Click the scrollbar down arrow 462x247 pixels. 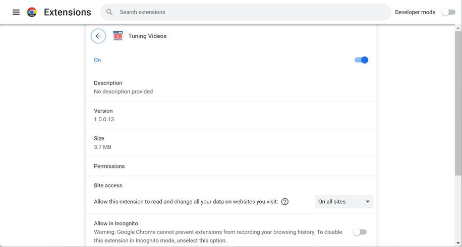click(x=458, y=243)
